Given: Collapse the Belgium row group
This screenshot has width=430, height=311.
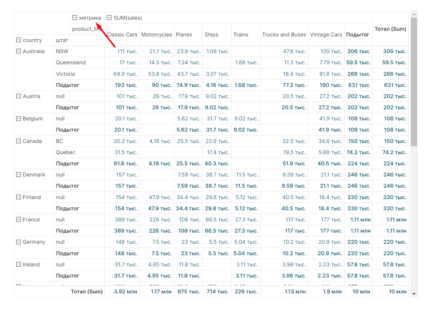Looking at the screenshot, I should (19, 119).
